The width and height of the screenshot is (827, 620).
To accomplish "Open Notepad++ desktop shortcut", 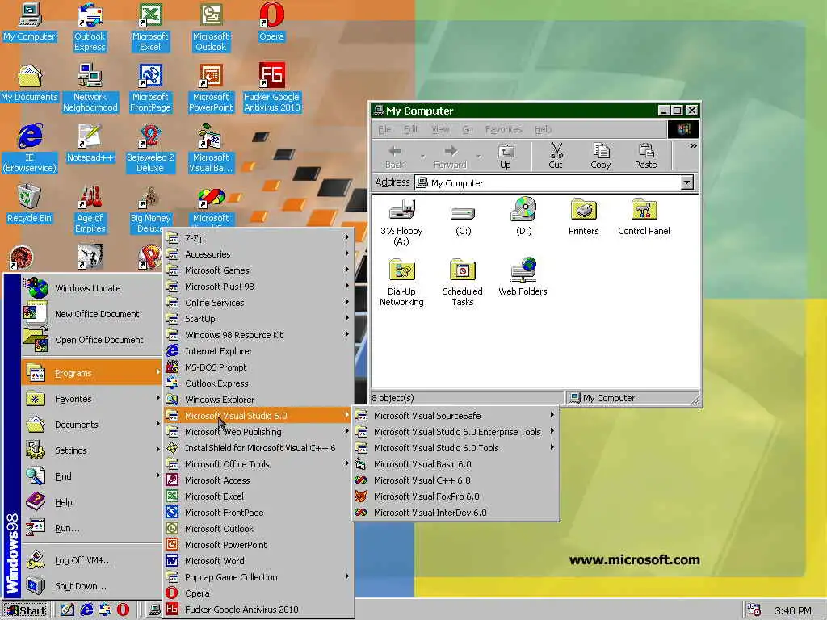I will 90,144.
